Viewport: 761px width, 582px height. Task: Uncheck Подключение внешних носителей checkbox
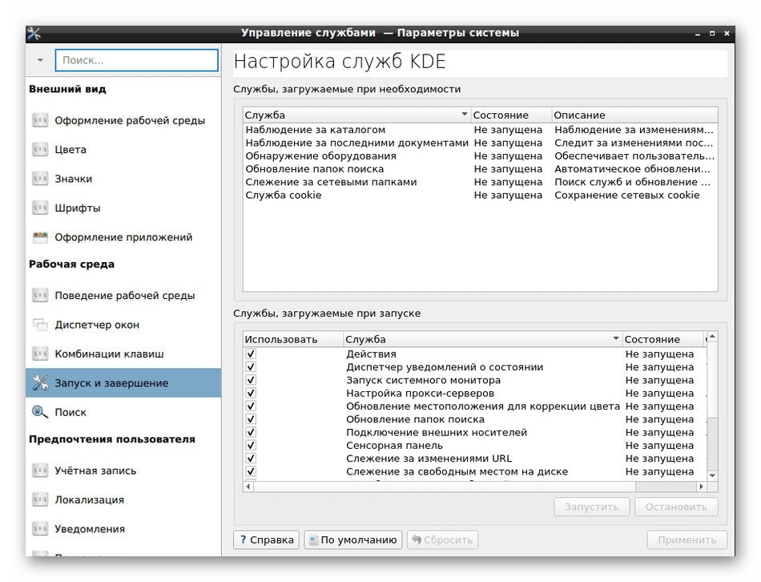(x=251, y=432)
